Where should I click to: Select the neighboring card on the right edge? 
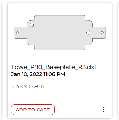[118, 61]
